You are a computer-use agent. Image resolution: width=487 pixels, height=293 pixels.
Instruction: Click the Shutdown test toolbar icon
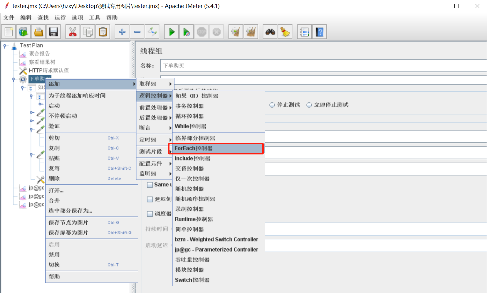(216, 32)
